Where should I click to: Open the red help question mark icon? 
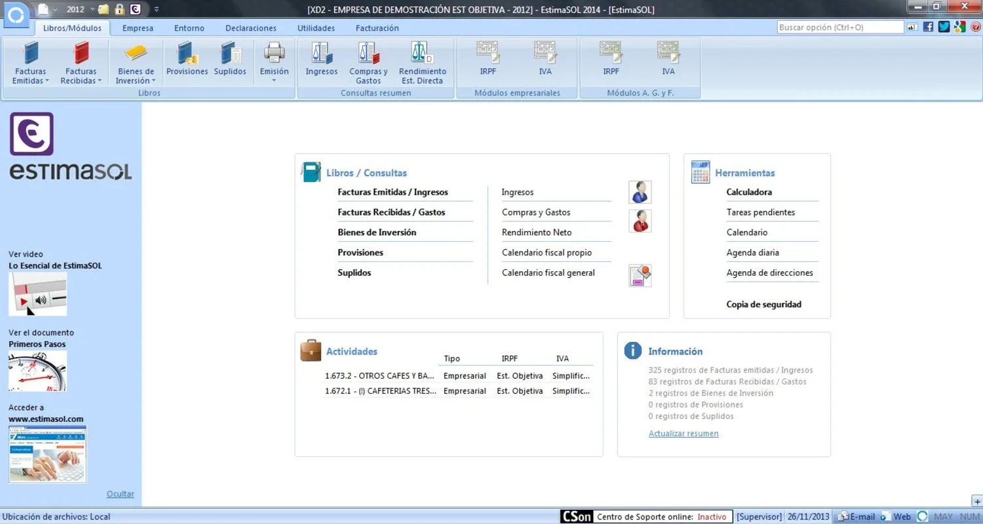(x=976, y=27)
